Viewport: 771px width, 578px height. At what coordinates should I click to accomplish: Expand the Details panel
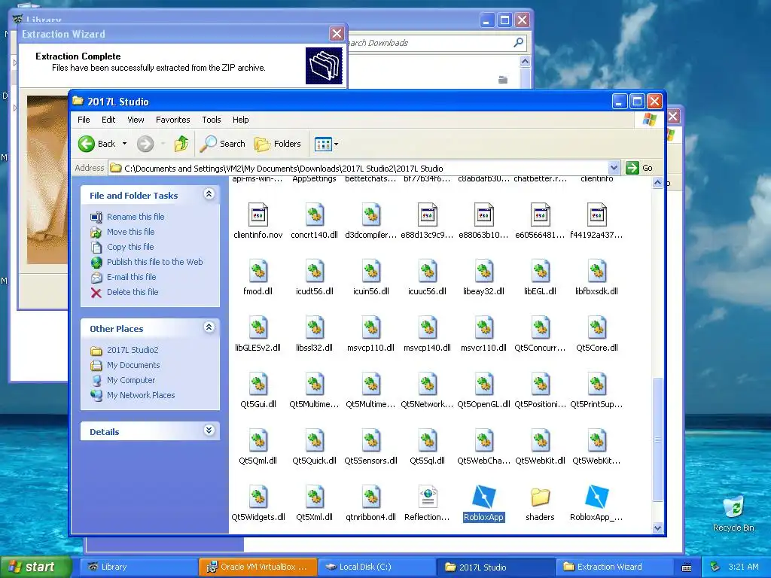point(209,430)
